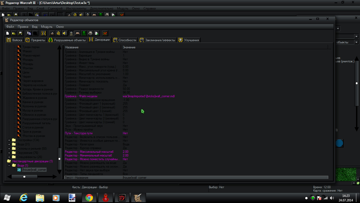Switch to the Войска tab

15,40
